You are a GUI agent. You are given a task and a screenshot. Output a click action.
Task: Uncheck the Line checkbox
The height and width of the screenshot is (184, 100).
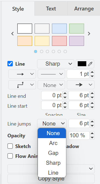[x=10, y=64]
